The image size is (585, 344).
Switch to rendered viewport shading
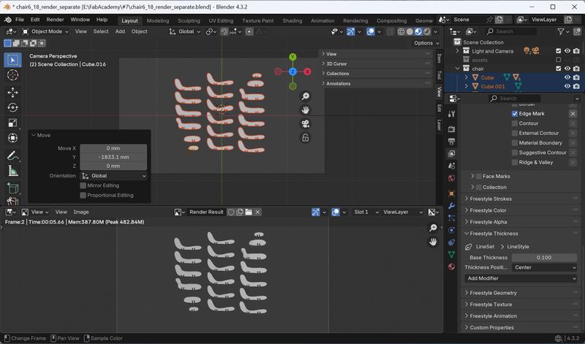click(427, 31)
